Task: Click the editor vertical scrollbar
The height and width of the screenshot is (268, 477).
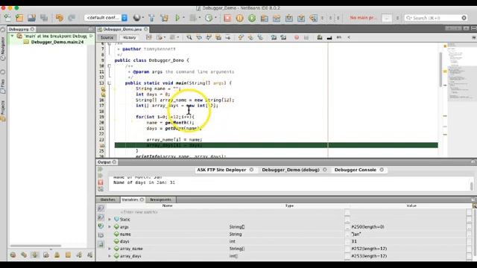Action: pyautogui.click(x=440, y=69)
